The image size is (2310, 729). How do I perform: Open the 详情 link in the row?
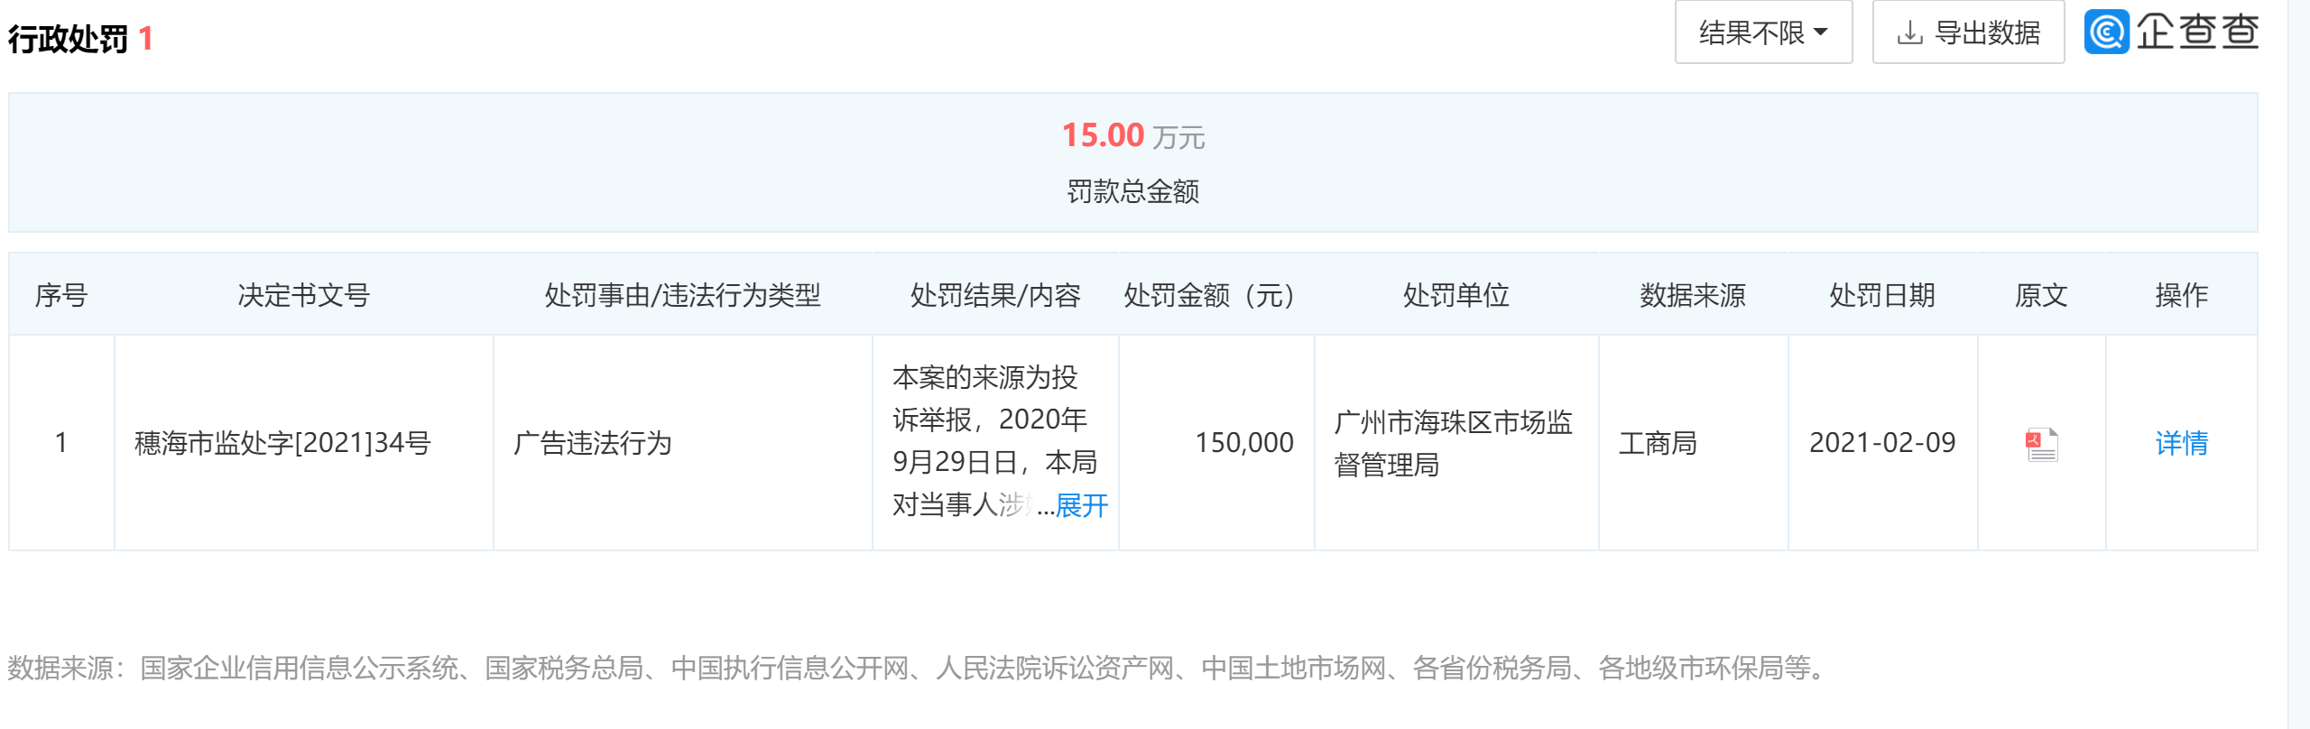click(2181, 443)
